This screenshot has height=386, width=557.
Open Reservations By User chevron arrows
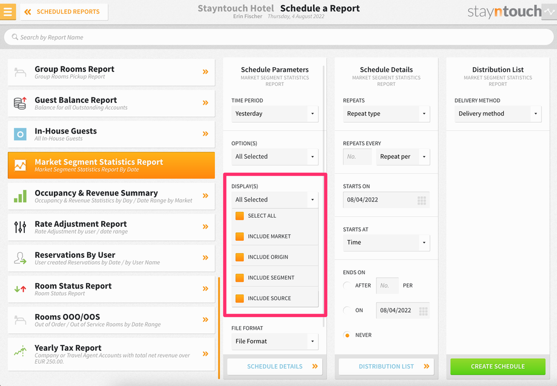[x=205, y=258]
